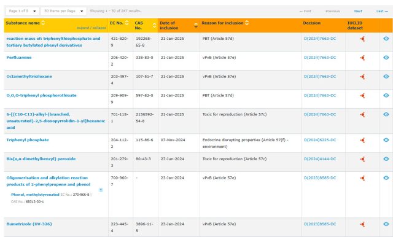Select CAS number 338-83-0
393x237 pixels.
(x=144, y=57)
